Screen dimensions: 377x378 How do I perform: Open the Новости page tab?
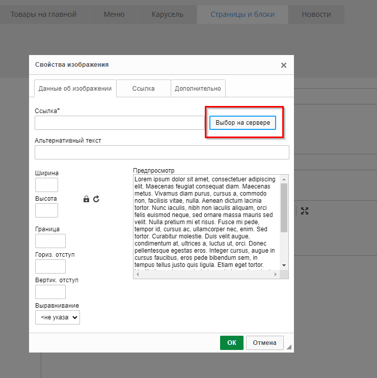coord(316,14)
